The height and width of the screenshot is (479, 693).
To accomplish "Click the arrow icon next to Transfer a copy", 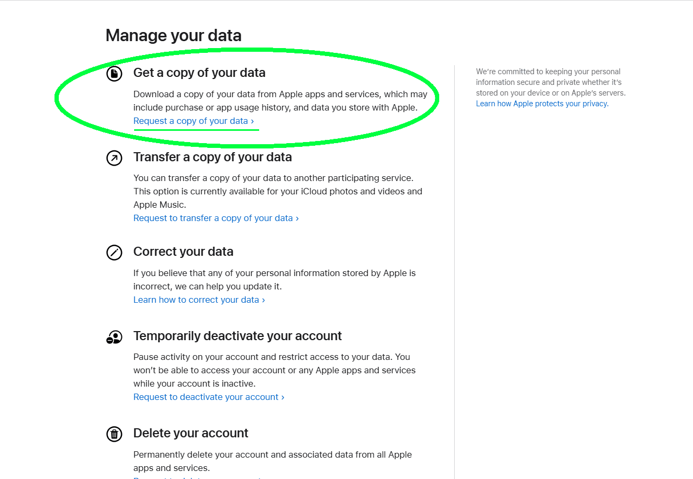I will (x=114, y=158).
